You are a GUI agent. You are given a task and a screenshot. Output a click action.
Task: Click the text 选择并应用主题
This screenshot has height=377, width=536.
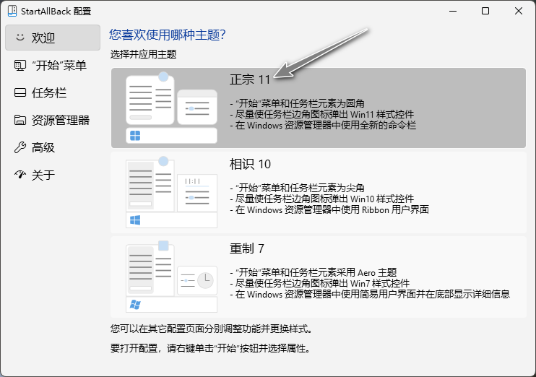coord(143,54)
